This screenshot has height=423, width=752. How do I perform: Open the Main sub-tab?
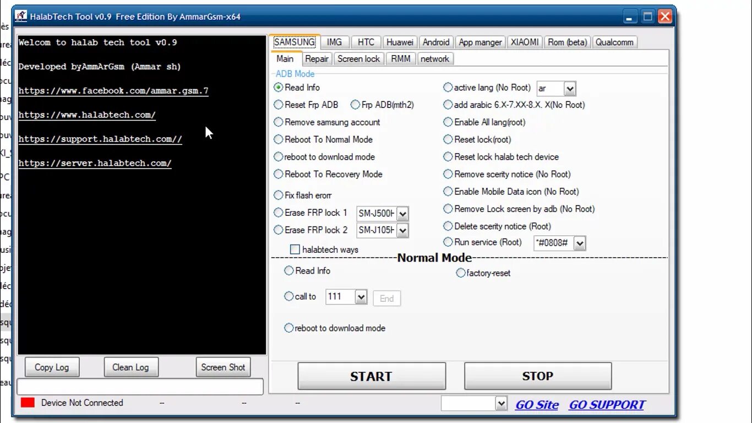[285, 58]
